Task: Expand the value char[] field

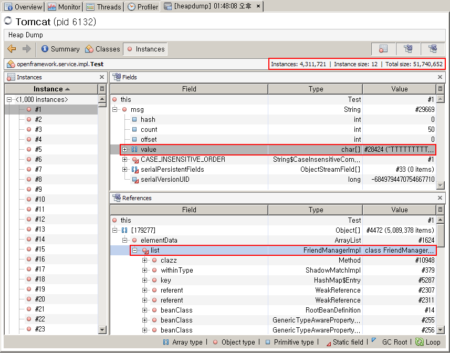Action: (124, 149)
